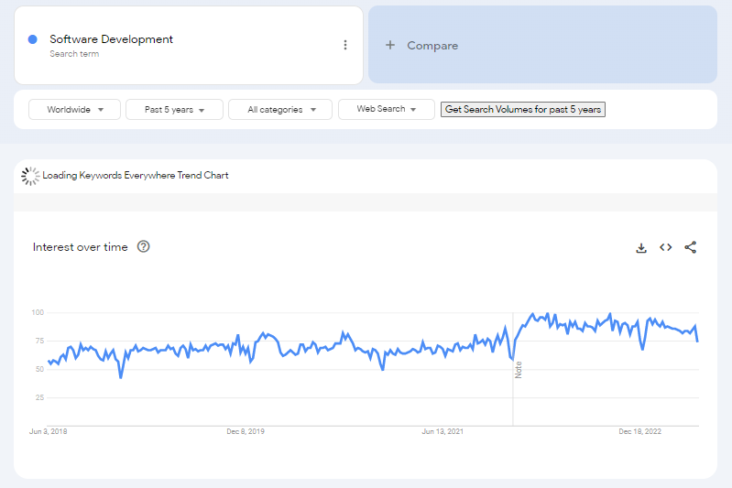Open the search term more options menu

tap(345, 45)
